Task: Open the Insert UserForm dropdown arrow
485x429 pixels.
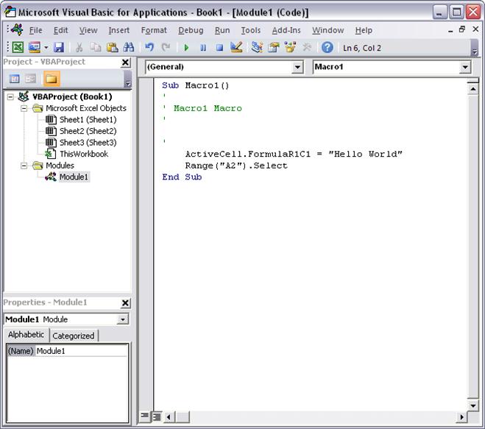Action: [x=46, y=48]
